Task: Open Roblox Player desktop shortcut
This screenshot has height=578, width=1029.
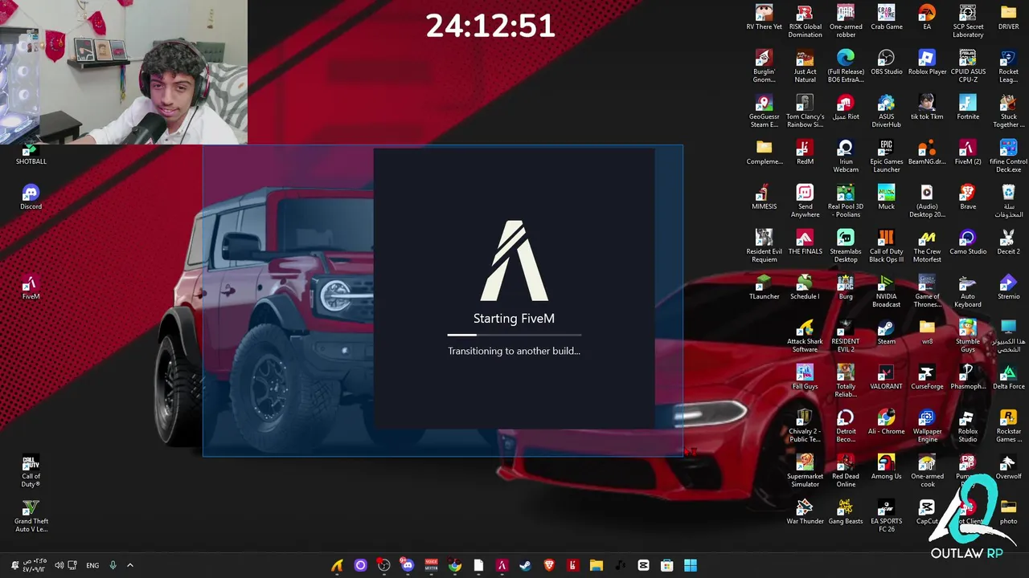Action: coord(927,63)
